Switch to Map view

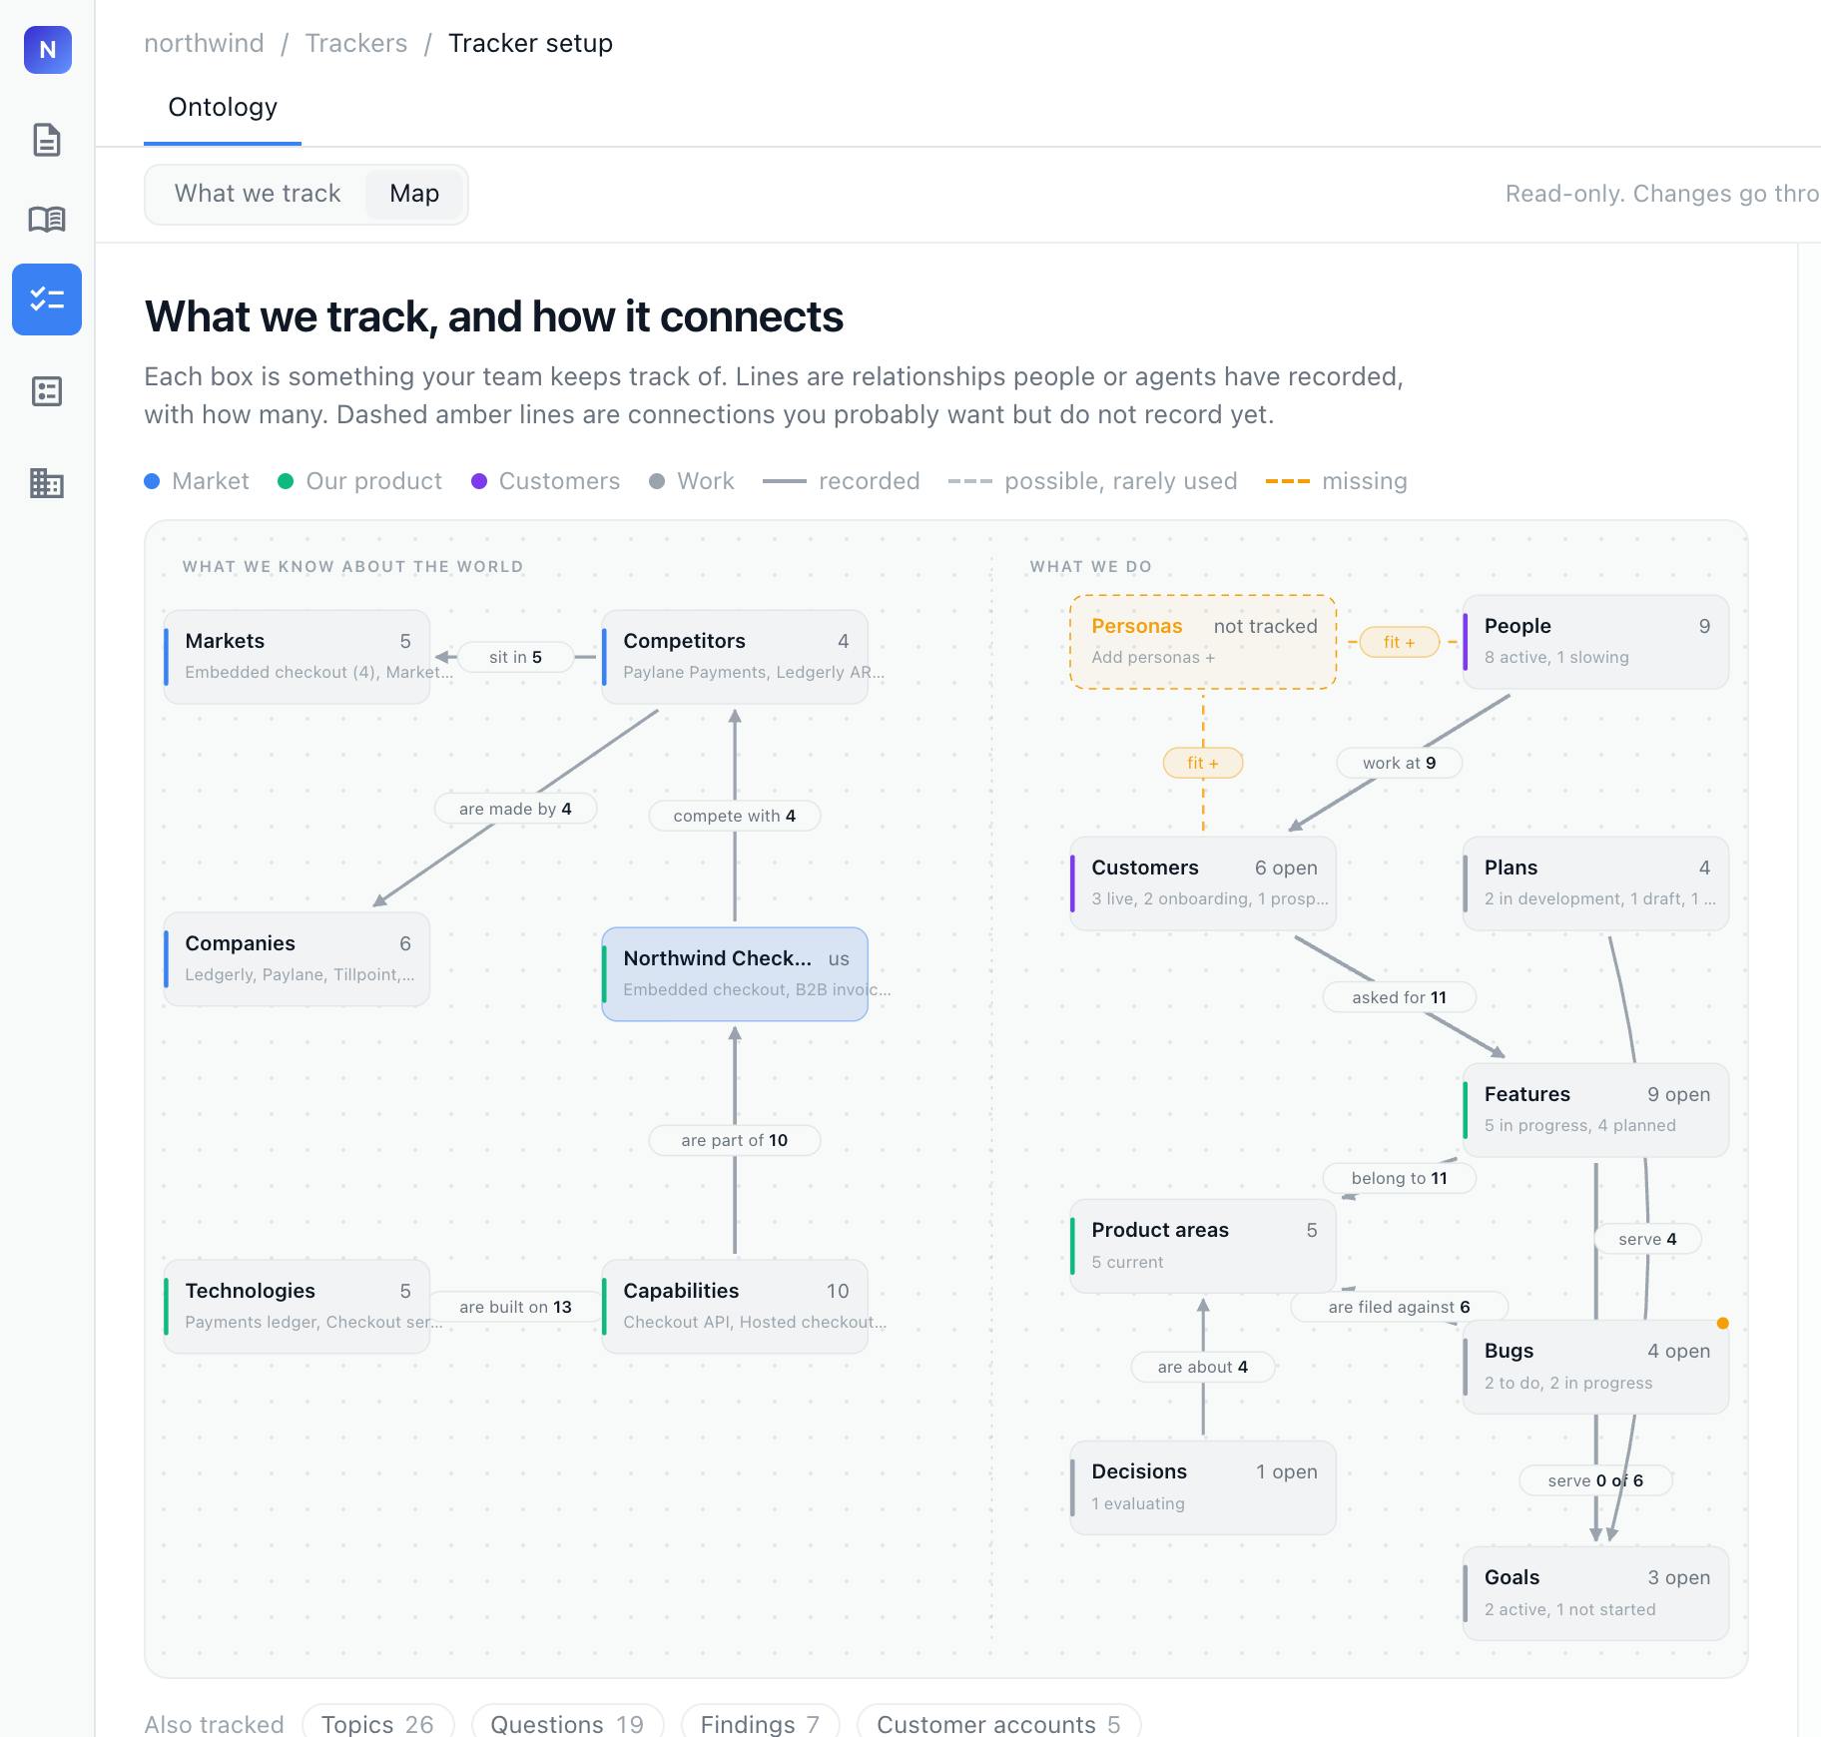coord(414,194)
